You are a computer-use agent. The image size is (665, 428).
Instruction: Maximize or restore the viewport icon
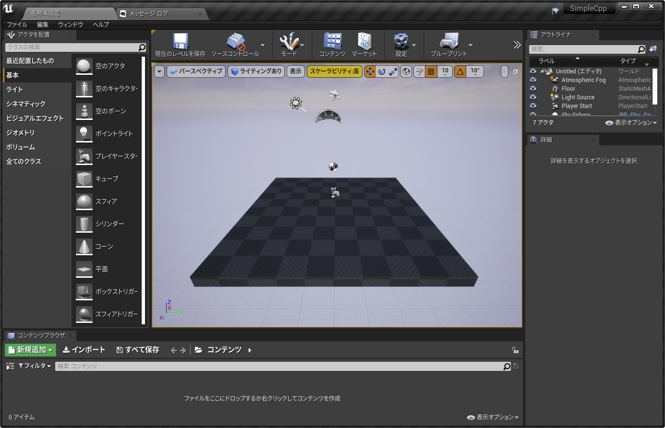click(x=515, y=71)
